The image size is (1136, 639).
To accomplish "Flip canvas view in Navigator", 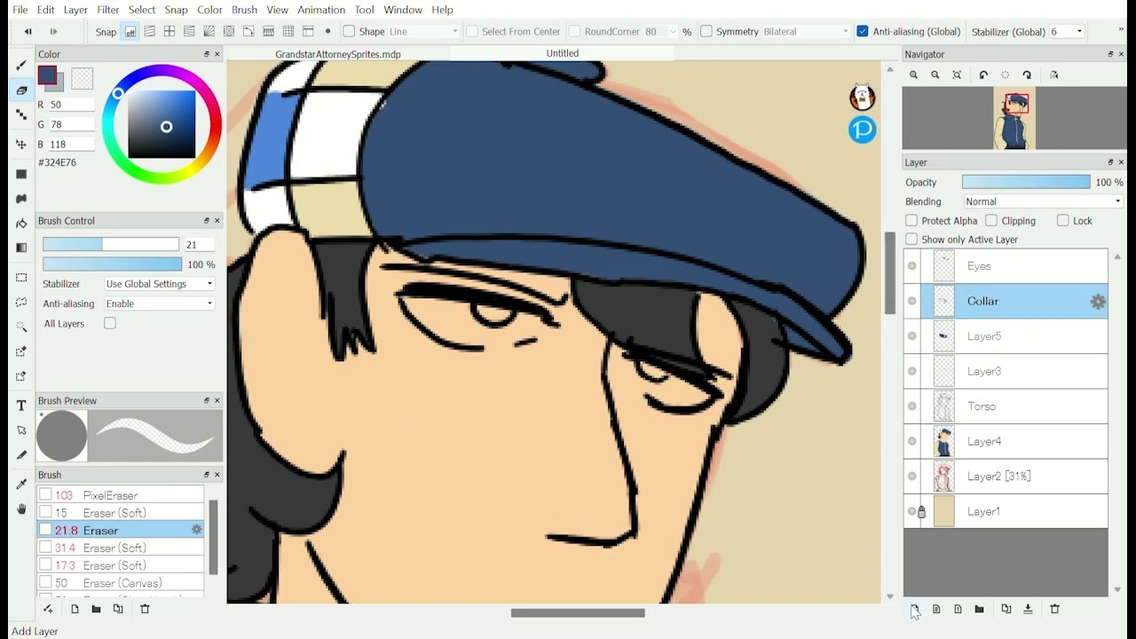I will [1053, 75].
